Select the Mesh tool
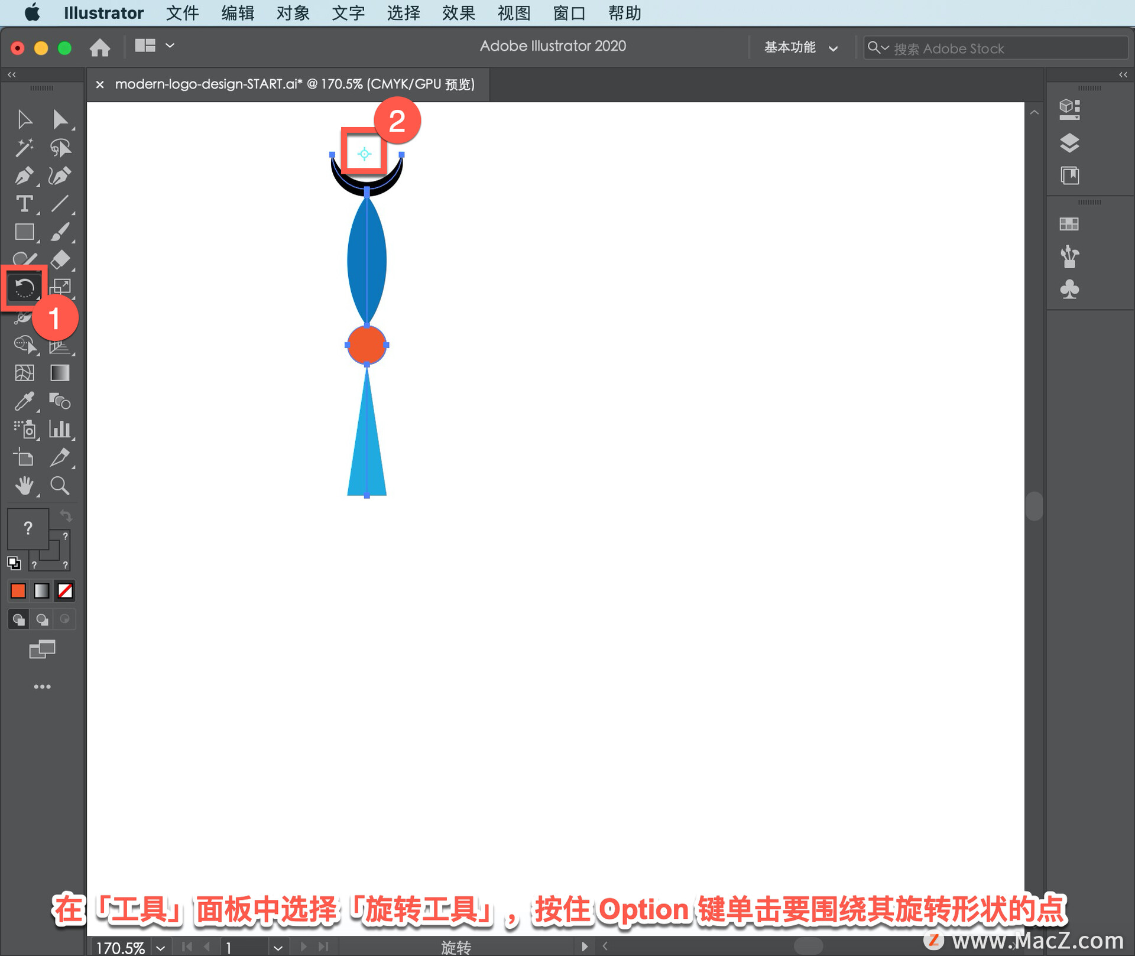 [24, 373]
